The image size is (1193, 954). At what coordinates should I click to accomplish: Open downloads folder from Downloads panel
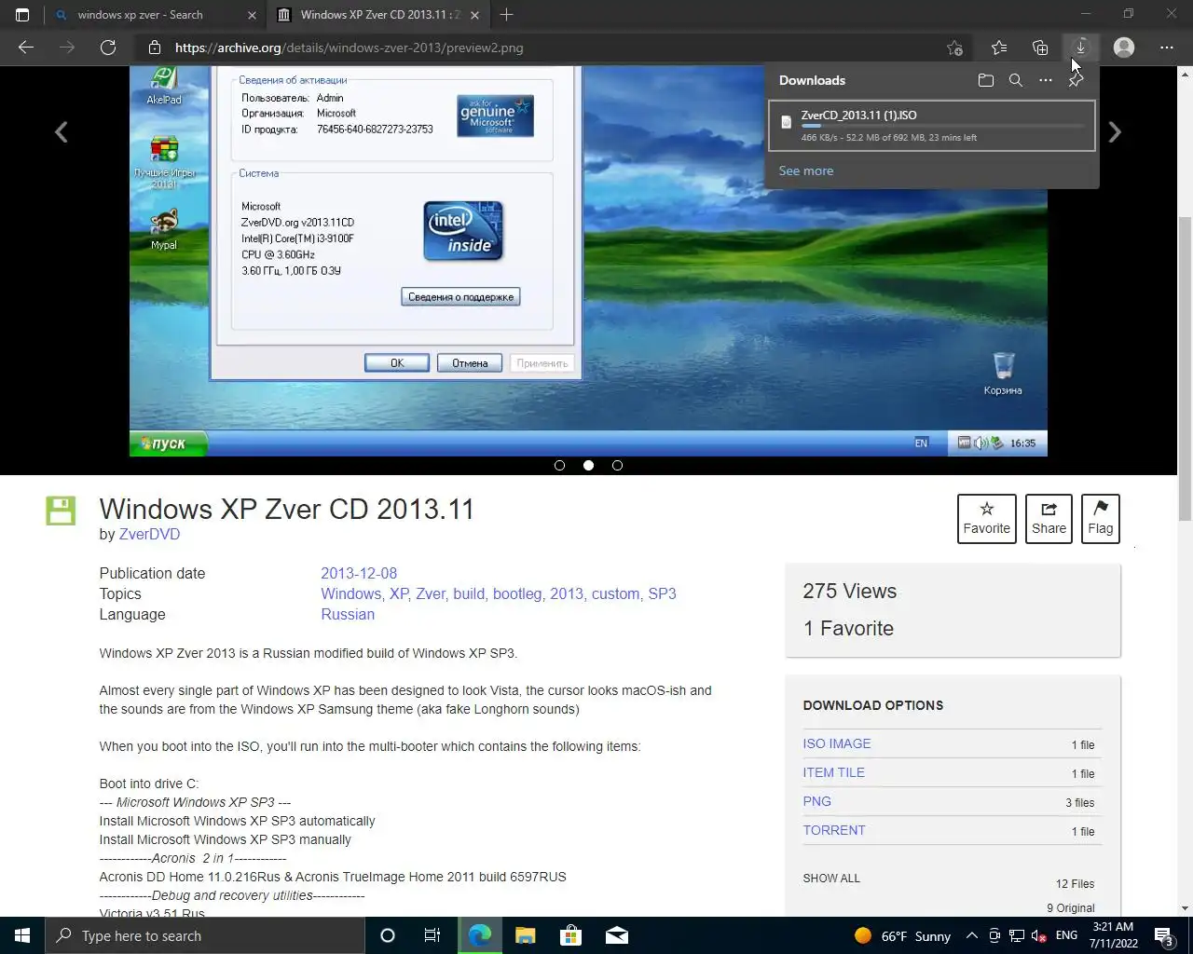pyautogui.click(x=986, y=80)
